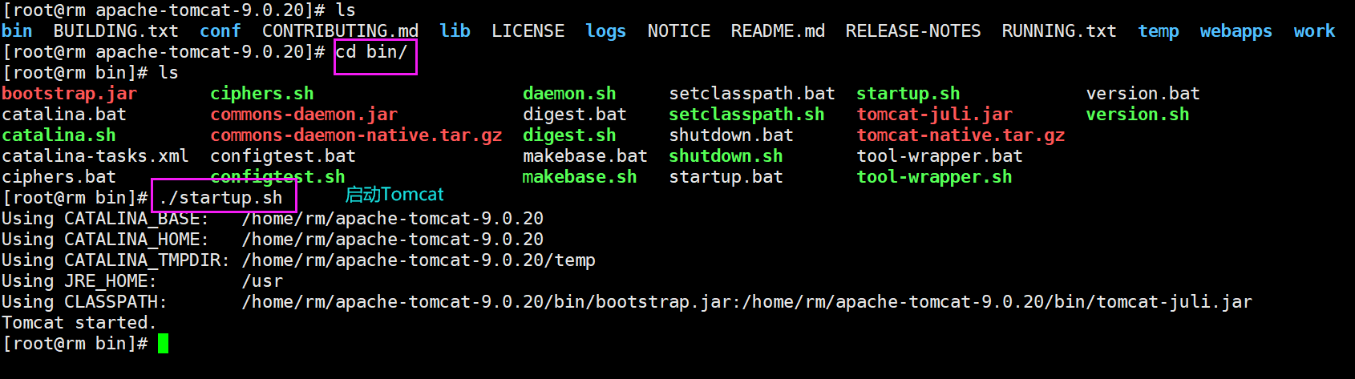
Task: Select the makebase.bat file name
Action: [x=585, y=156]
